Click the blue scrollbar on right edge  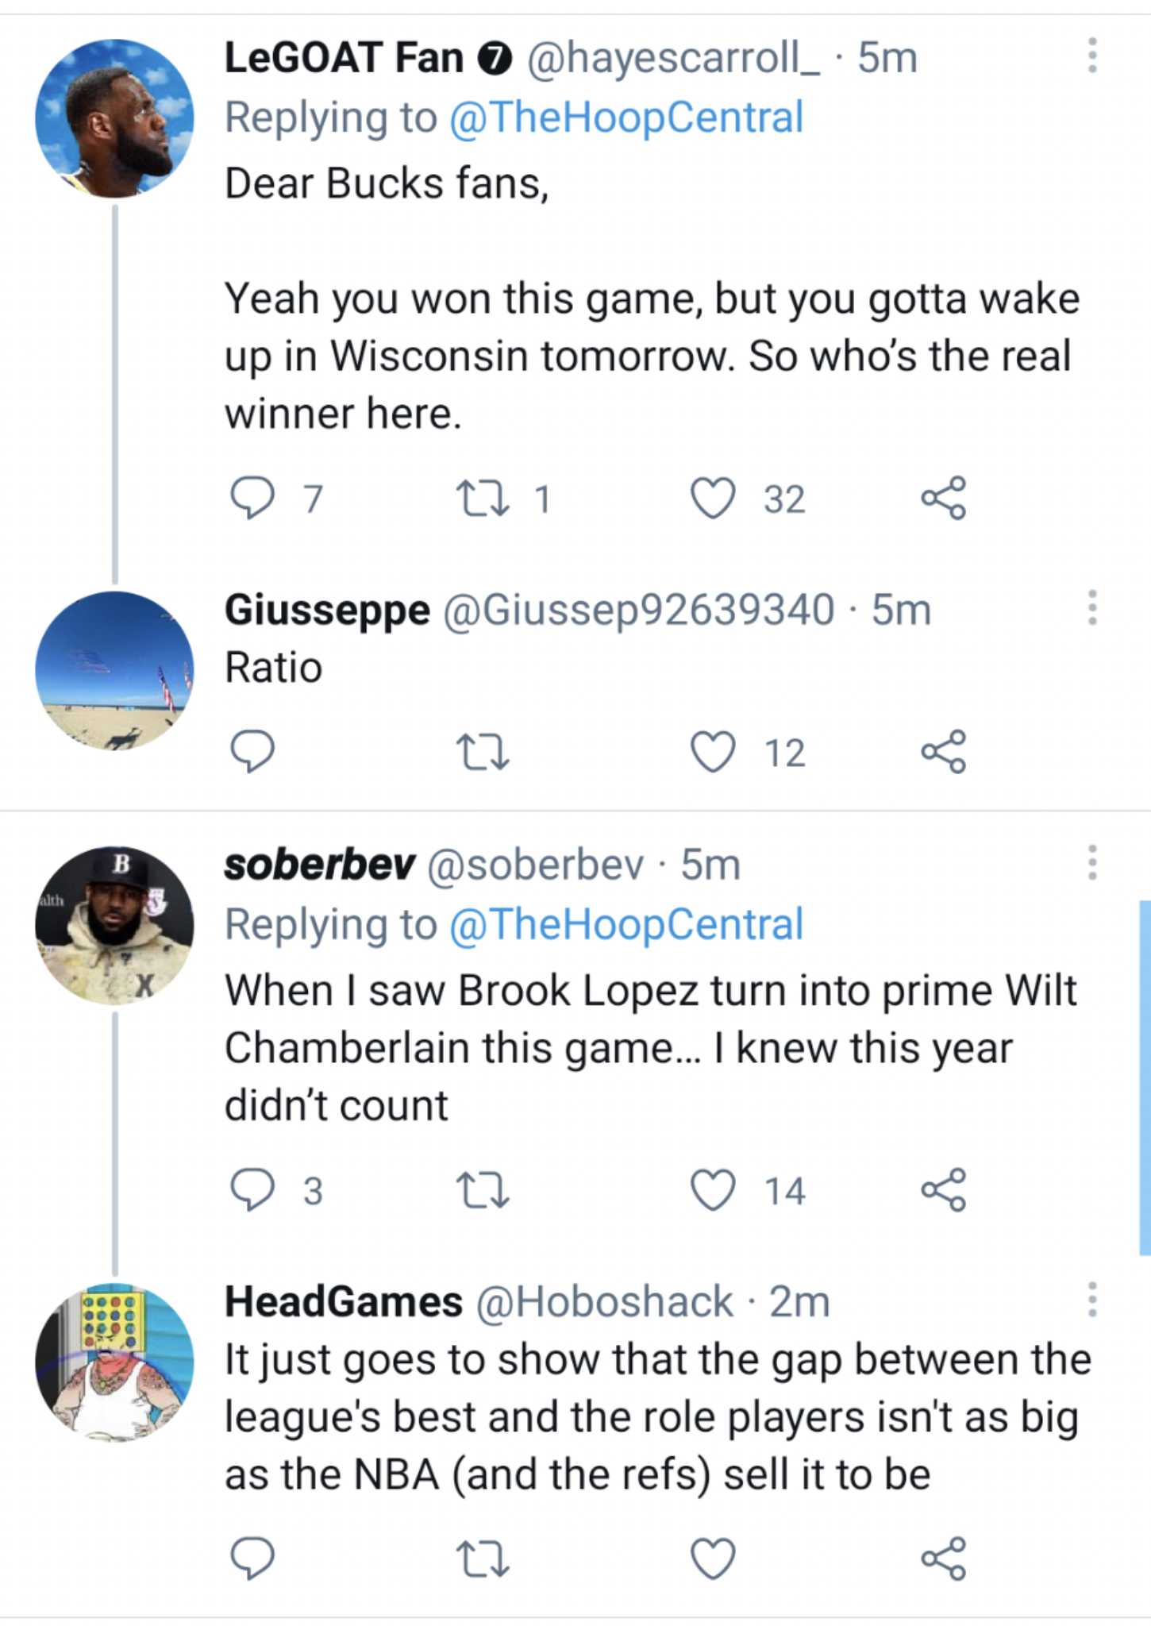[1145, 1076]
